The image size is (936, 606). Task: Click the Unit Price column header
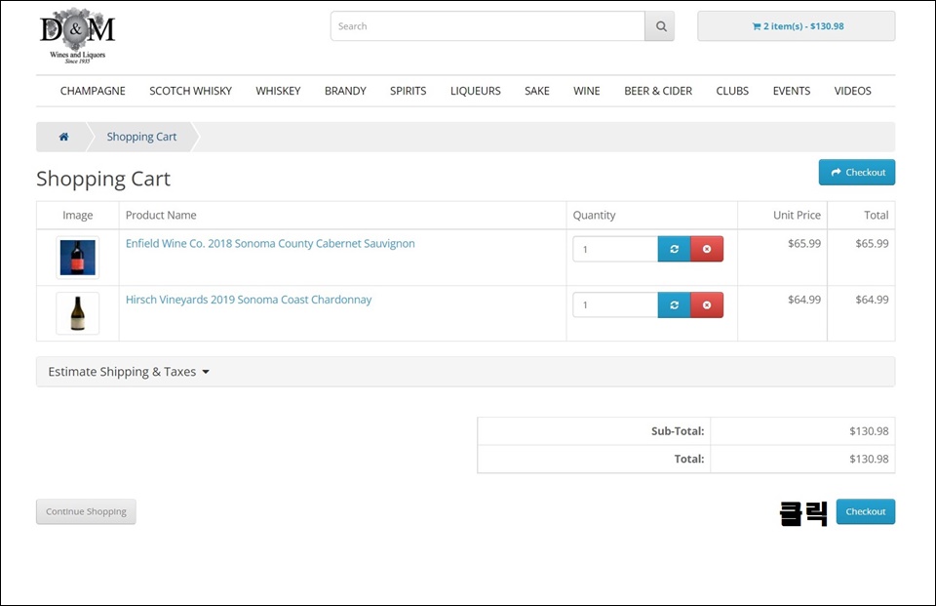pyautogui.click(x=797, y=215)
